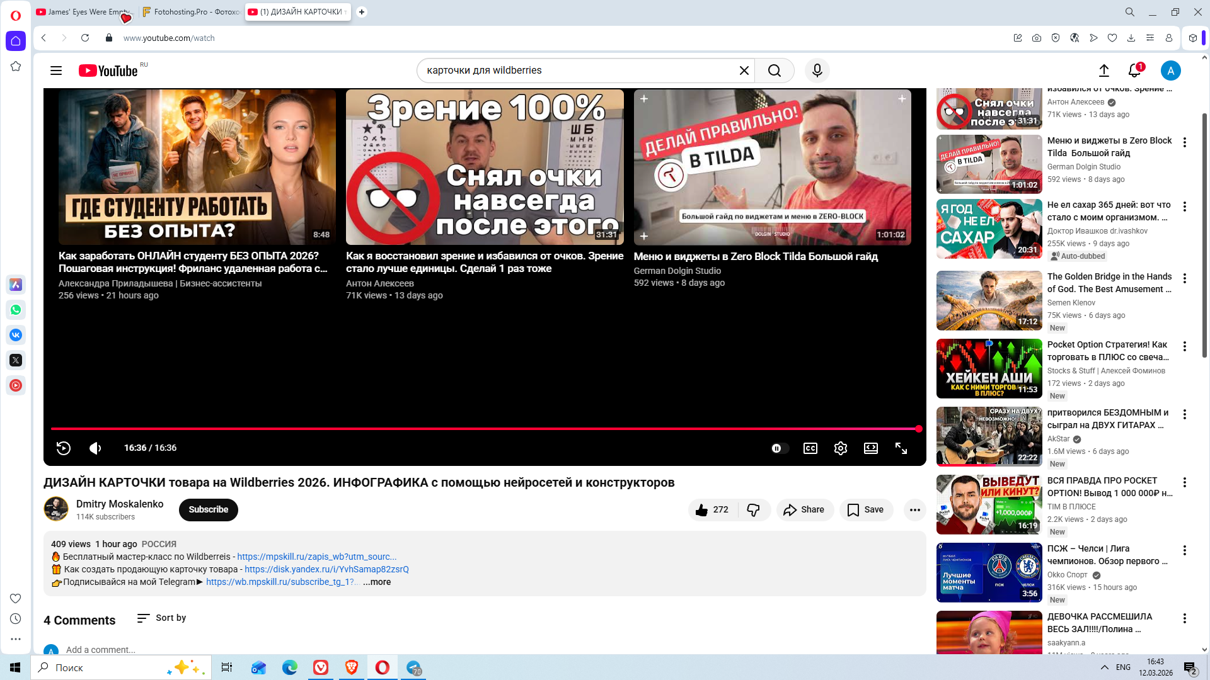Subscribe to Dmitry Moskalenko channel
1210x680 pixels.
tap(209, 510)
